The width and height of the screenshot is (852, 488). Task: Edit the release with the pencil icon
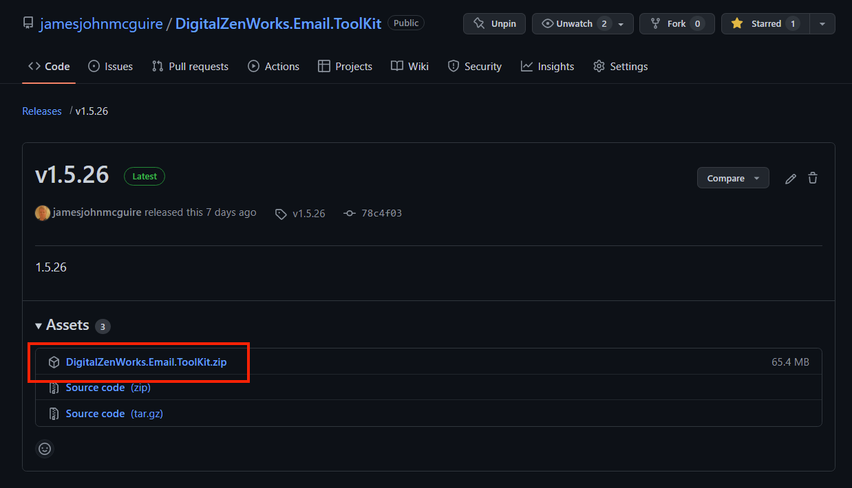pyautogui.click(x=791, y=178)
